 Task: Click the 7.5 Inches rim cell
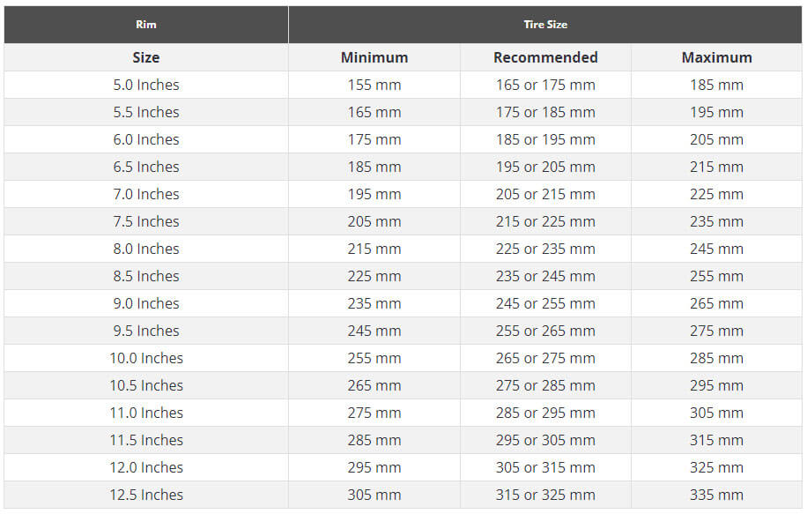click(146, 221)
